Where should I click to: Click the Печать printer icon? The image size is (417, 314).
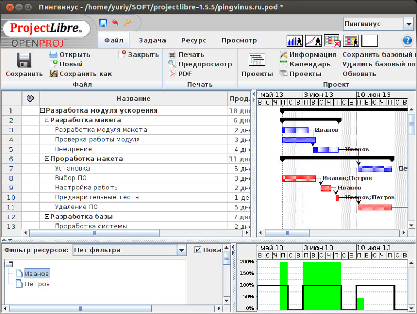coord(172,54)
